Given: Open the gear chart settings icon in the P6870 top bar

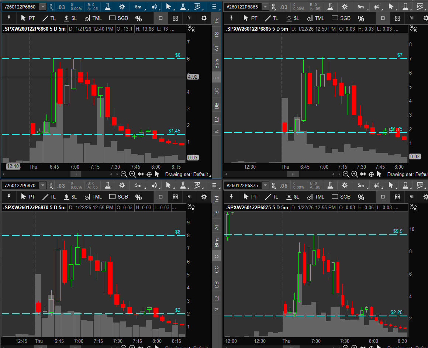Looking at the screenshot, I should coord(122,186).
